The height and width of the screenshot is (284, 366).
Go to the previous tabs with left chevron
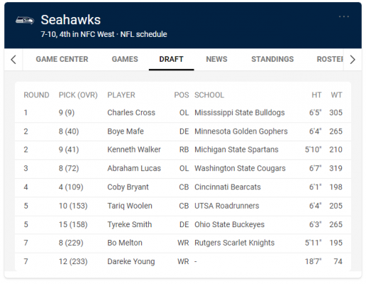13,60
